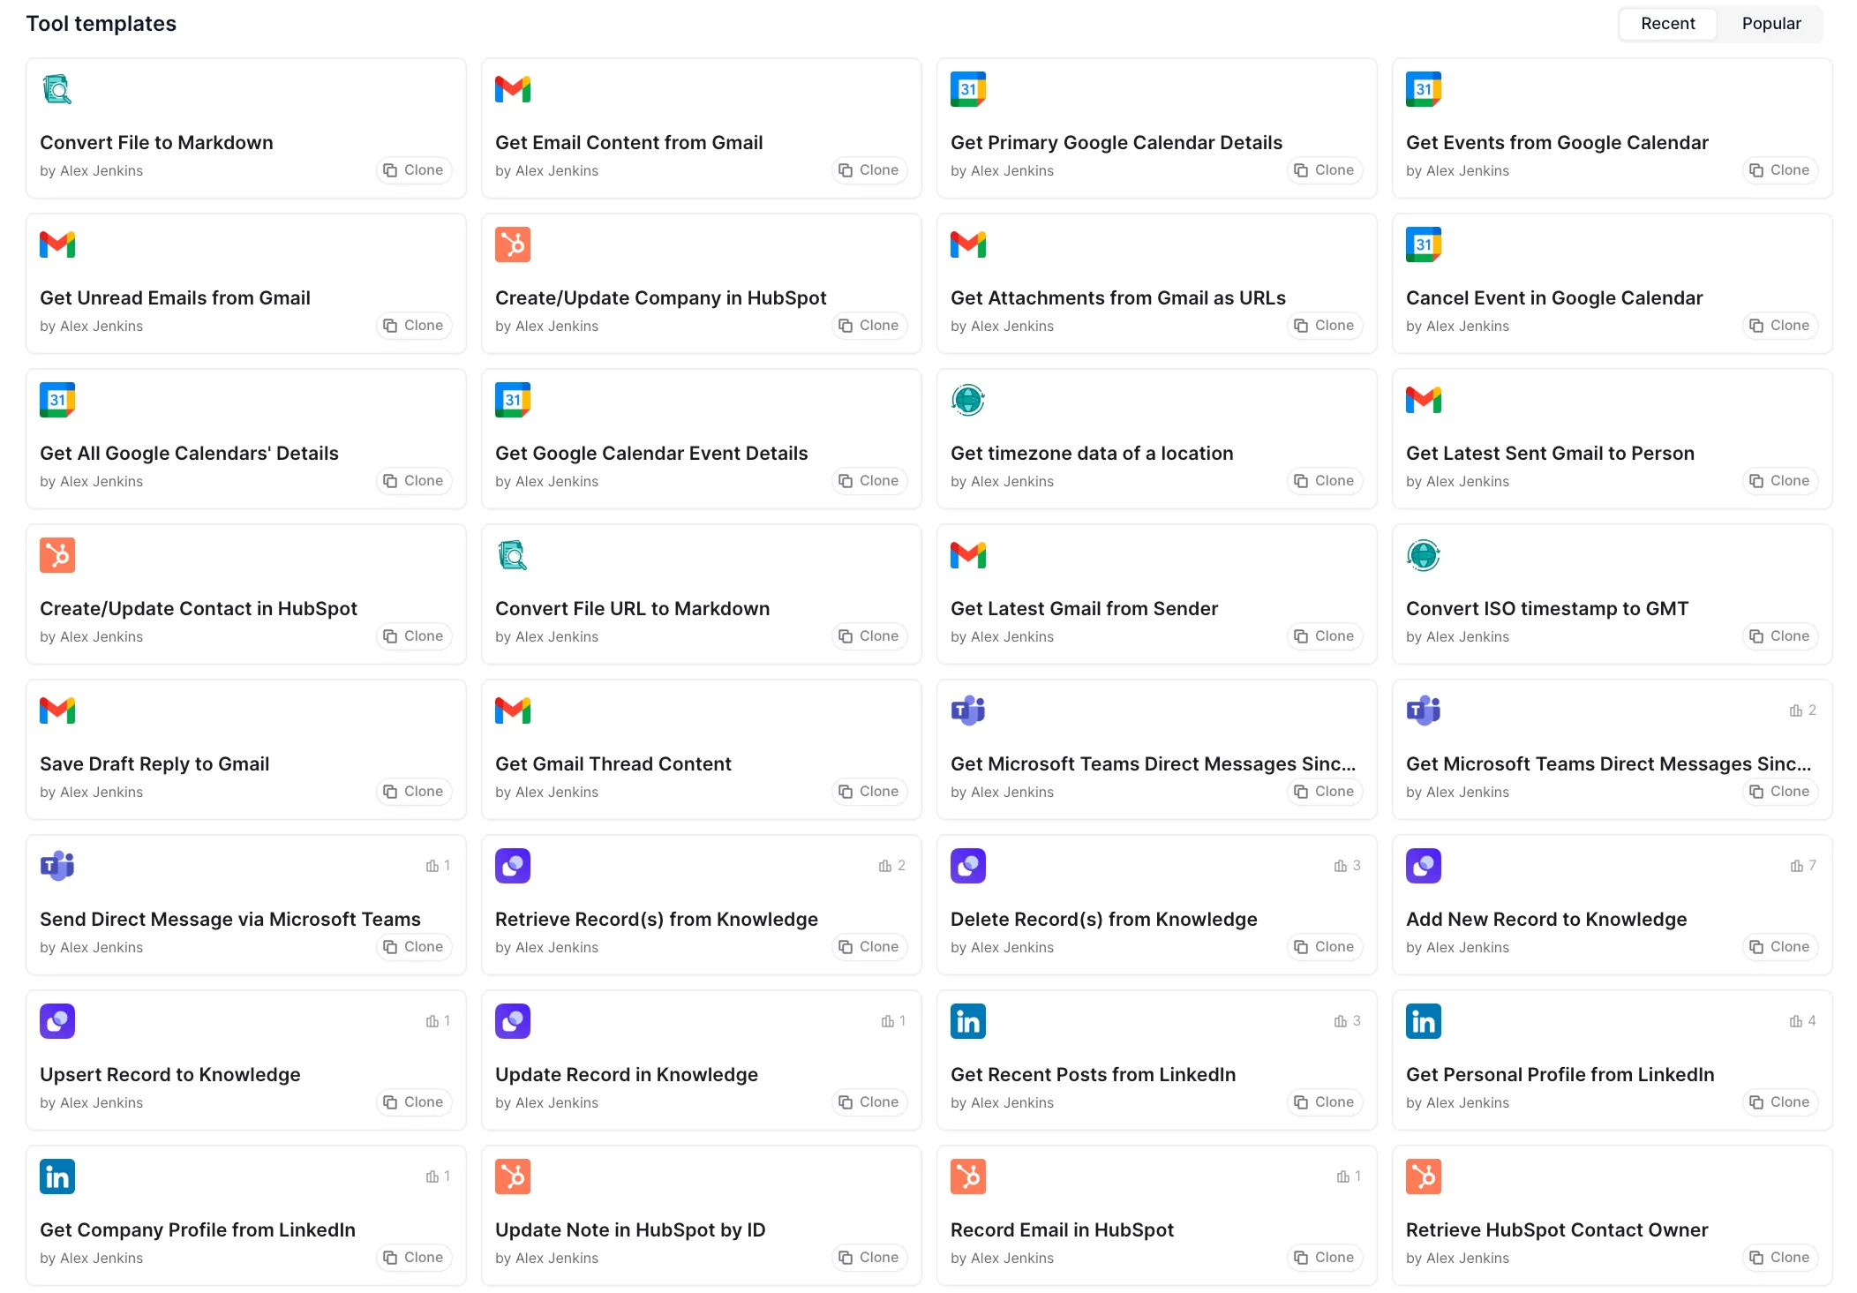Screen dimensions: 1857x1293
Task: Click the Microsoft Teams icon on Send Direct Message card
Action: pos(57,866)
